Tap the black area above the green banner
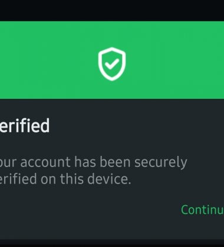Viewport: 224px width, 247px height. click(x=112, y=11)
